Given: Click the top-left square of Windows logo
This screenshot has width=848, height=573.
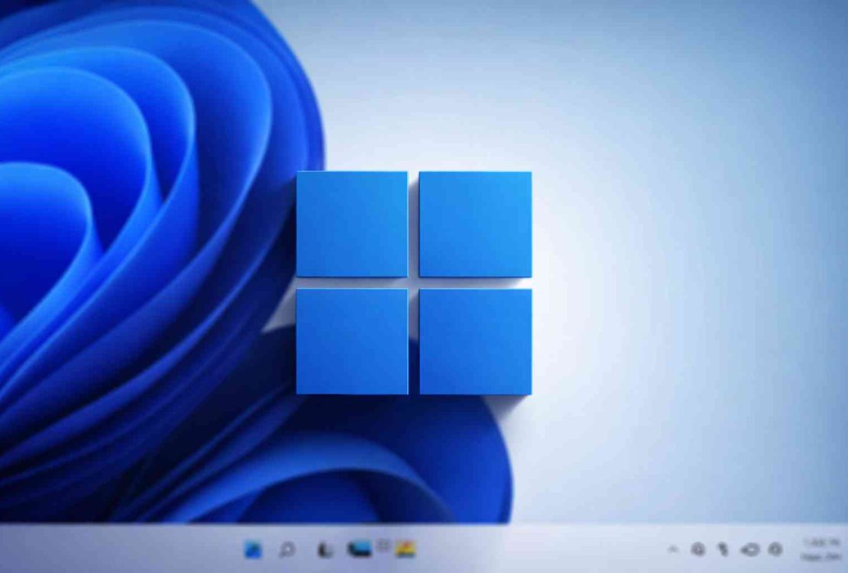Looking at the screenshot, I should 351,223.
